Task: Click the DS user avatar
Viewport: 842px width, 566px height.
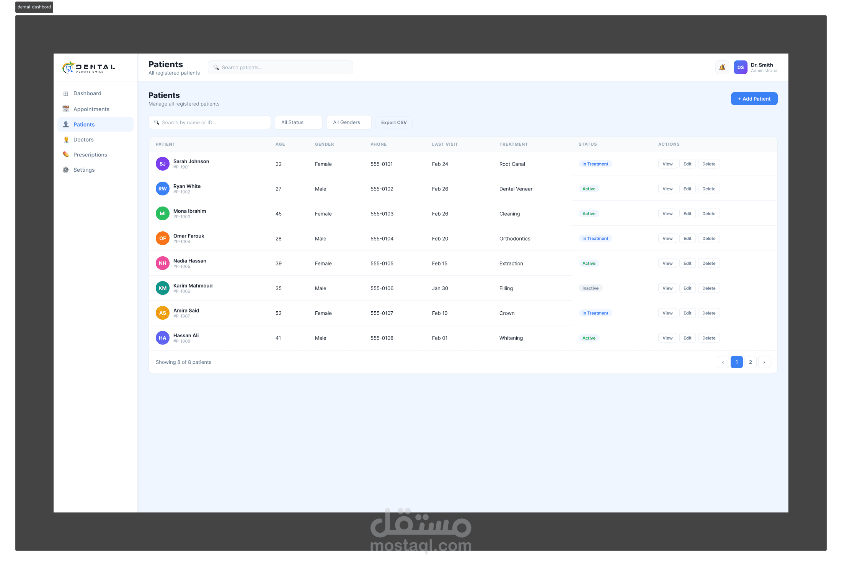Action: coord(740,67)
